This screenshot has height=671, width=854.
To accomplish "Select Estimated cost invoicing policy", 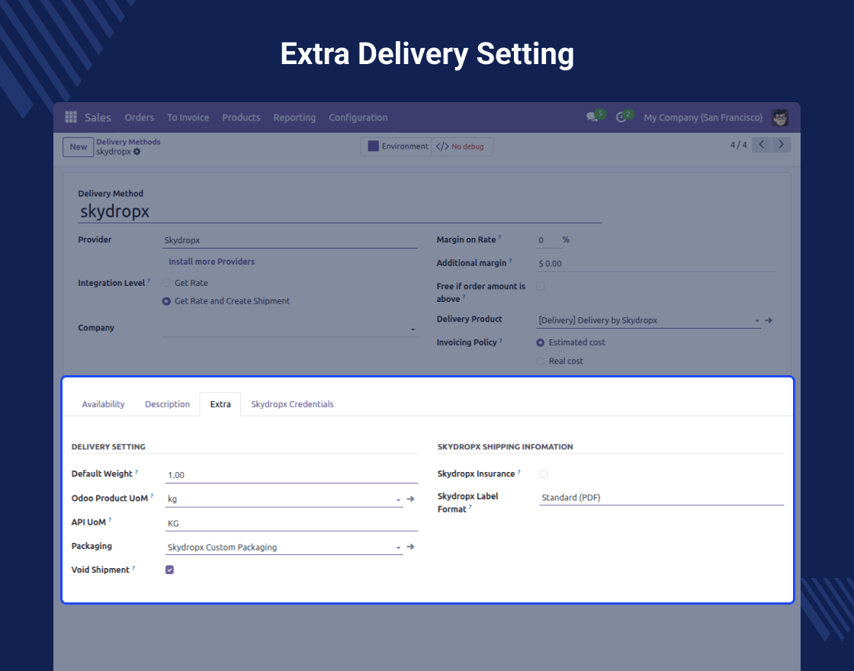I will (x=541, y=342).
